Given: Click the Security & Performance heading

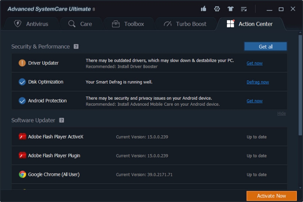Looking at the screenshot, I should tap(41, 47).
